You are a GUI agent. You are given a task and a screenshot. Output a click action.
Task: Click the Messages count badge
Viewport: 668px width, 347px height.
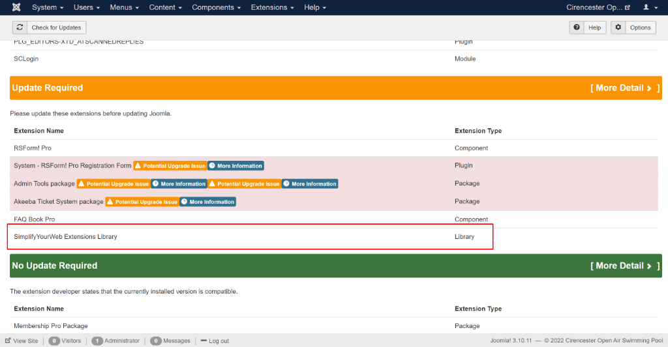[x=156, y=340]
